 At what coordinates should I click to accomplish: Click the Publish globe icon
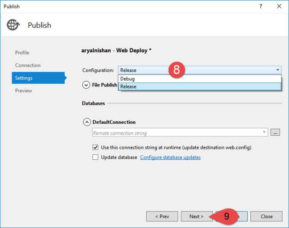pos(13,25)
